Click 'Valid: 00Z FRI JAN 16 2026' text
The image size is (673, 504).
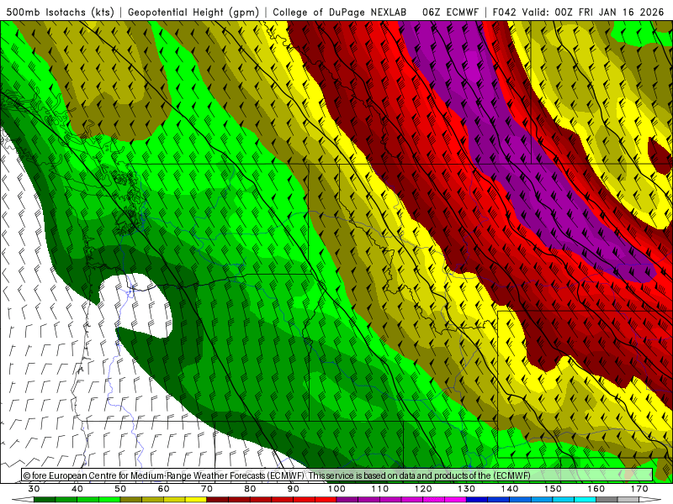[593, 13]
